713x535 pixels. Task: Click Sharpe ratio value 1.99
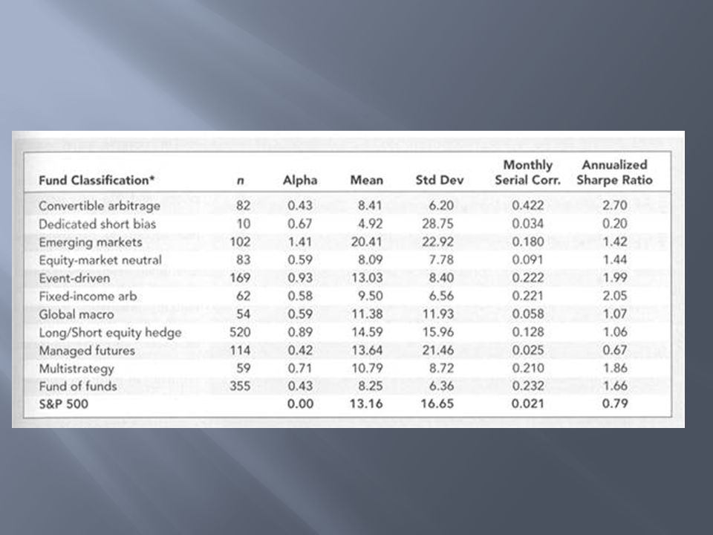click(x=615, y=277)
